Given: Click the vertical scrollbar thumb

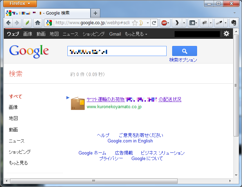Looking at the screenshot, I should tap(236, 85).
